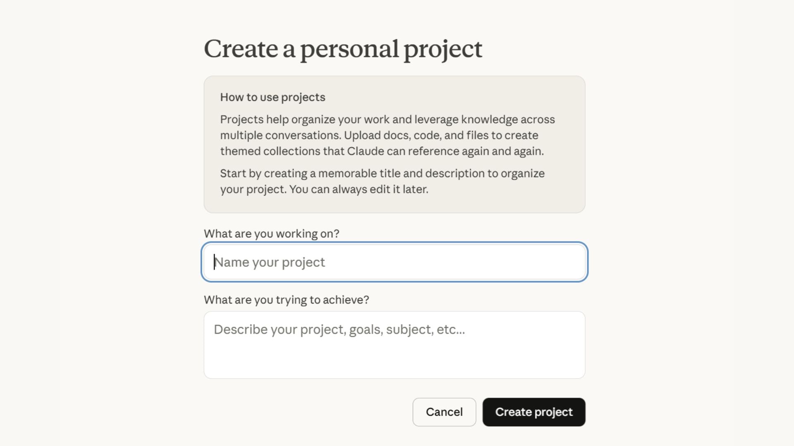Click the Create a personal project heading

343,48
